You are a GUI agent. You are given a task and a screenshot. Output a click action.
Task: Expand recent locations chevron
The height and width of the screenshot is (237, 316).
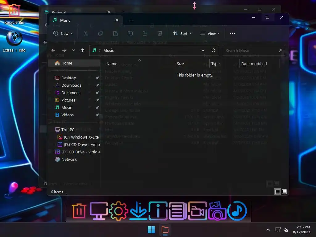click(73, 50)
